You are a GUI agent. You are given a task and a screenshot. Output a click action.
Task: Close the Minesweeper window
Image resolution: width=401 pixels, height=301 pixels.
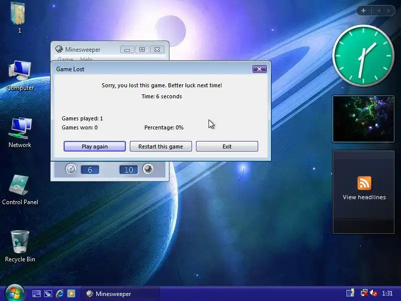click(x=157, y=49)
